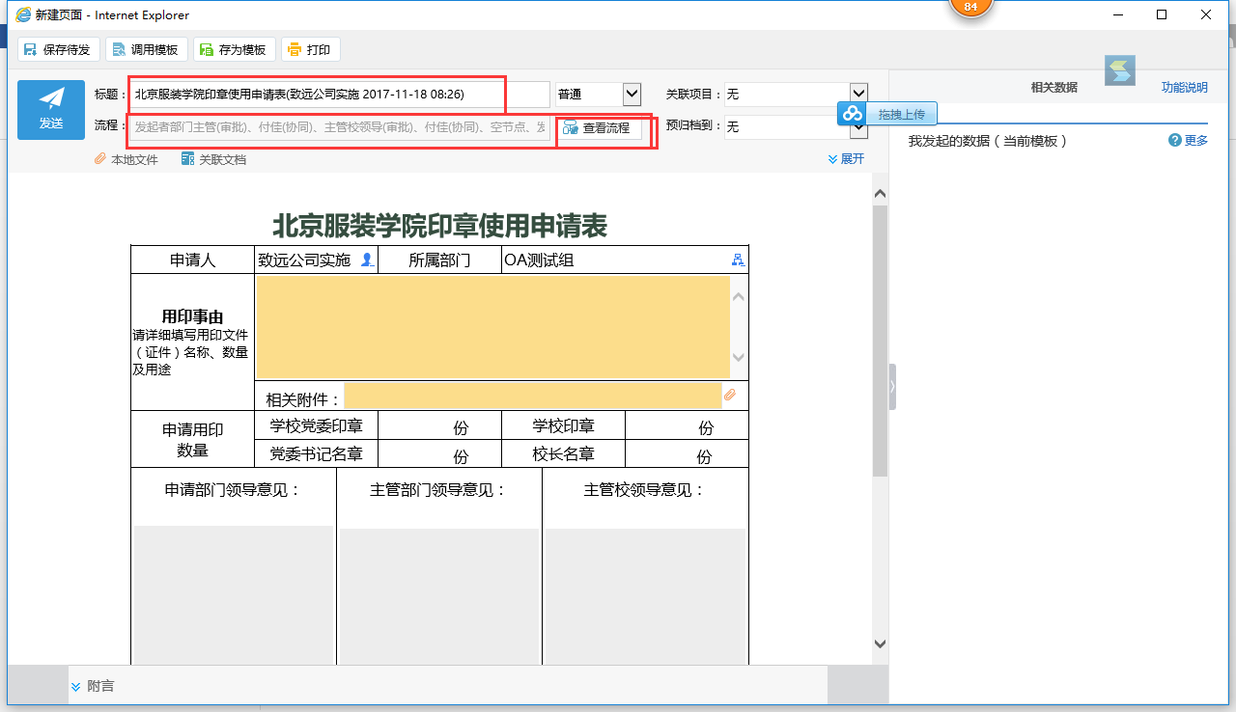Click the 申请人 label cell
This screenshot has width=1236, height=712.
[193, 260]
